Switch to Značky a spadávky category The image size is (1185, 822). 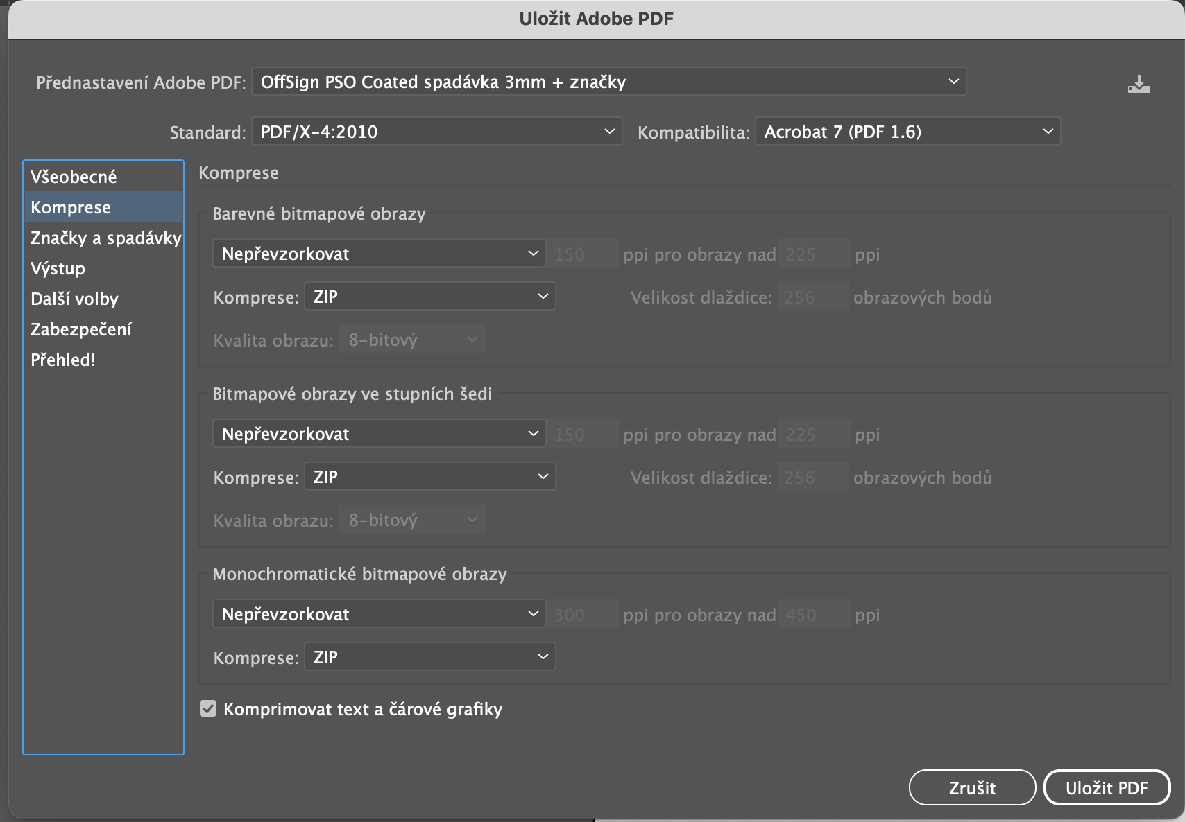(x=103, y=238)
